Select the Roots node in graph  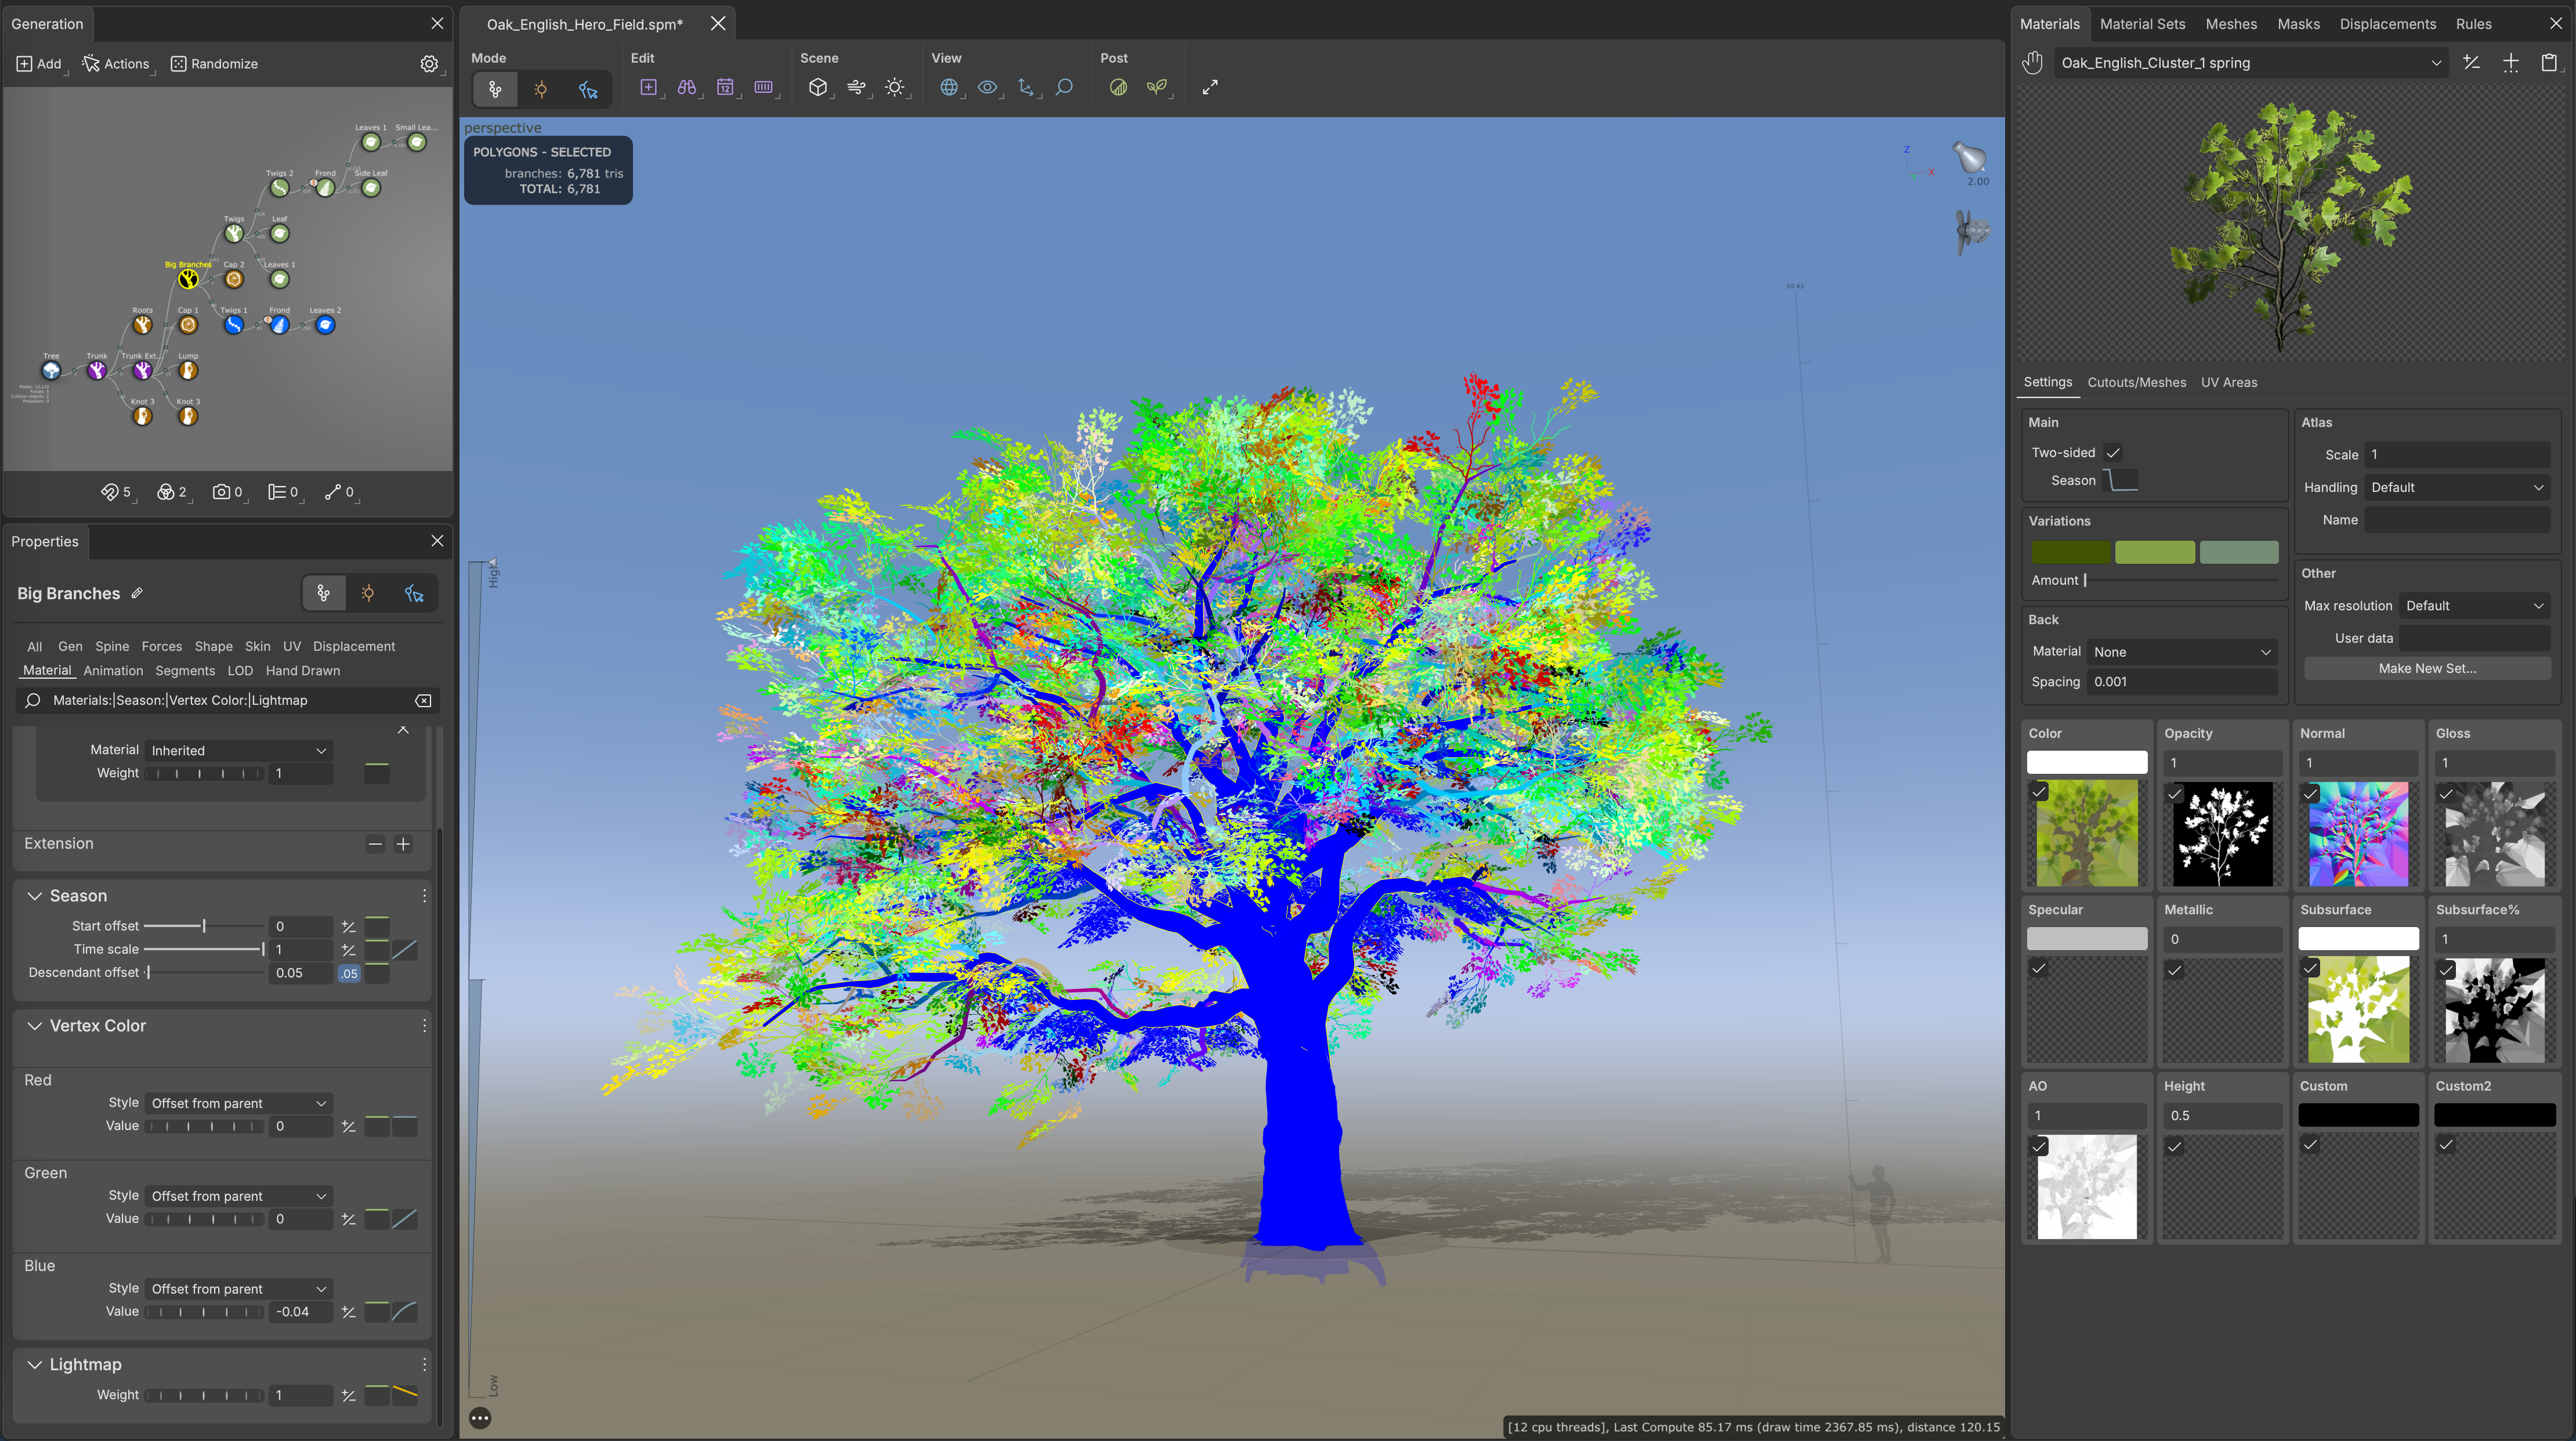coord(142,325)
